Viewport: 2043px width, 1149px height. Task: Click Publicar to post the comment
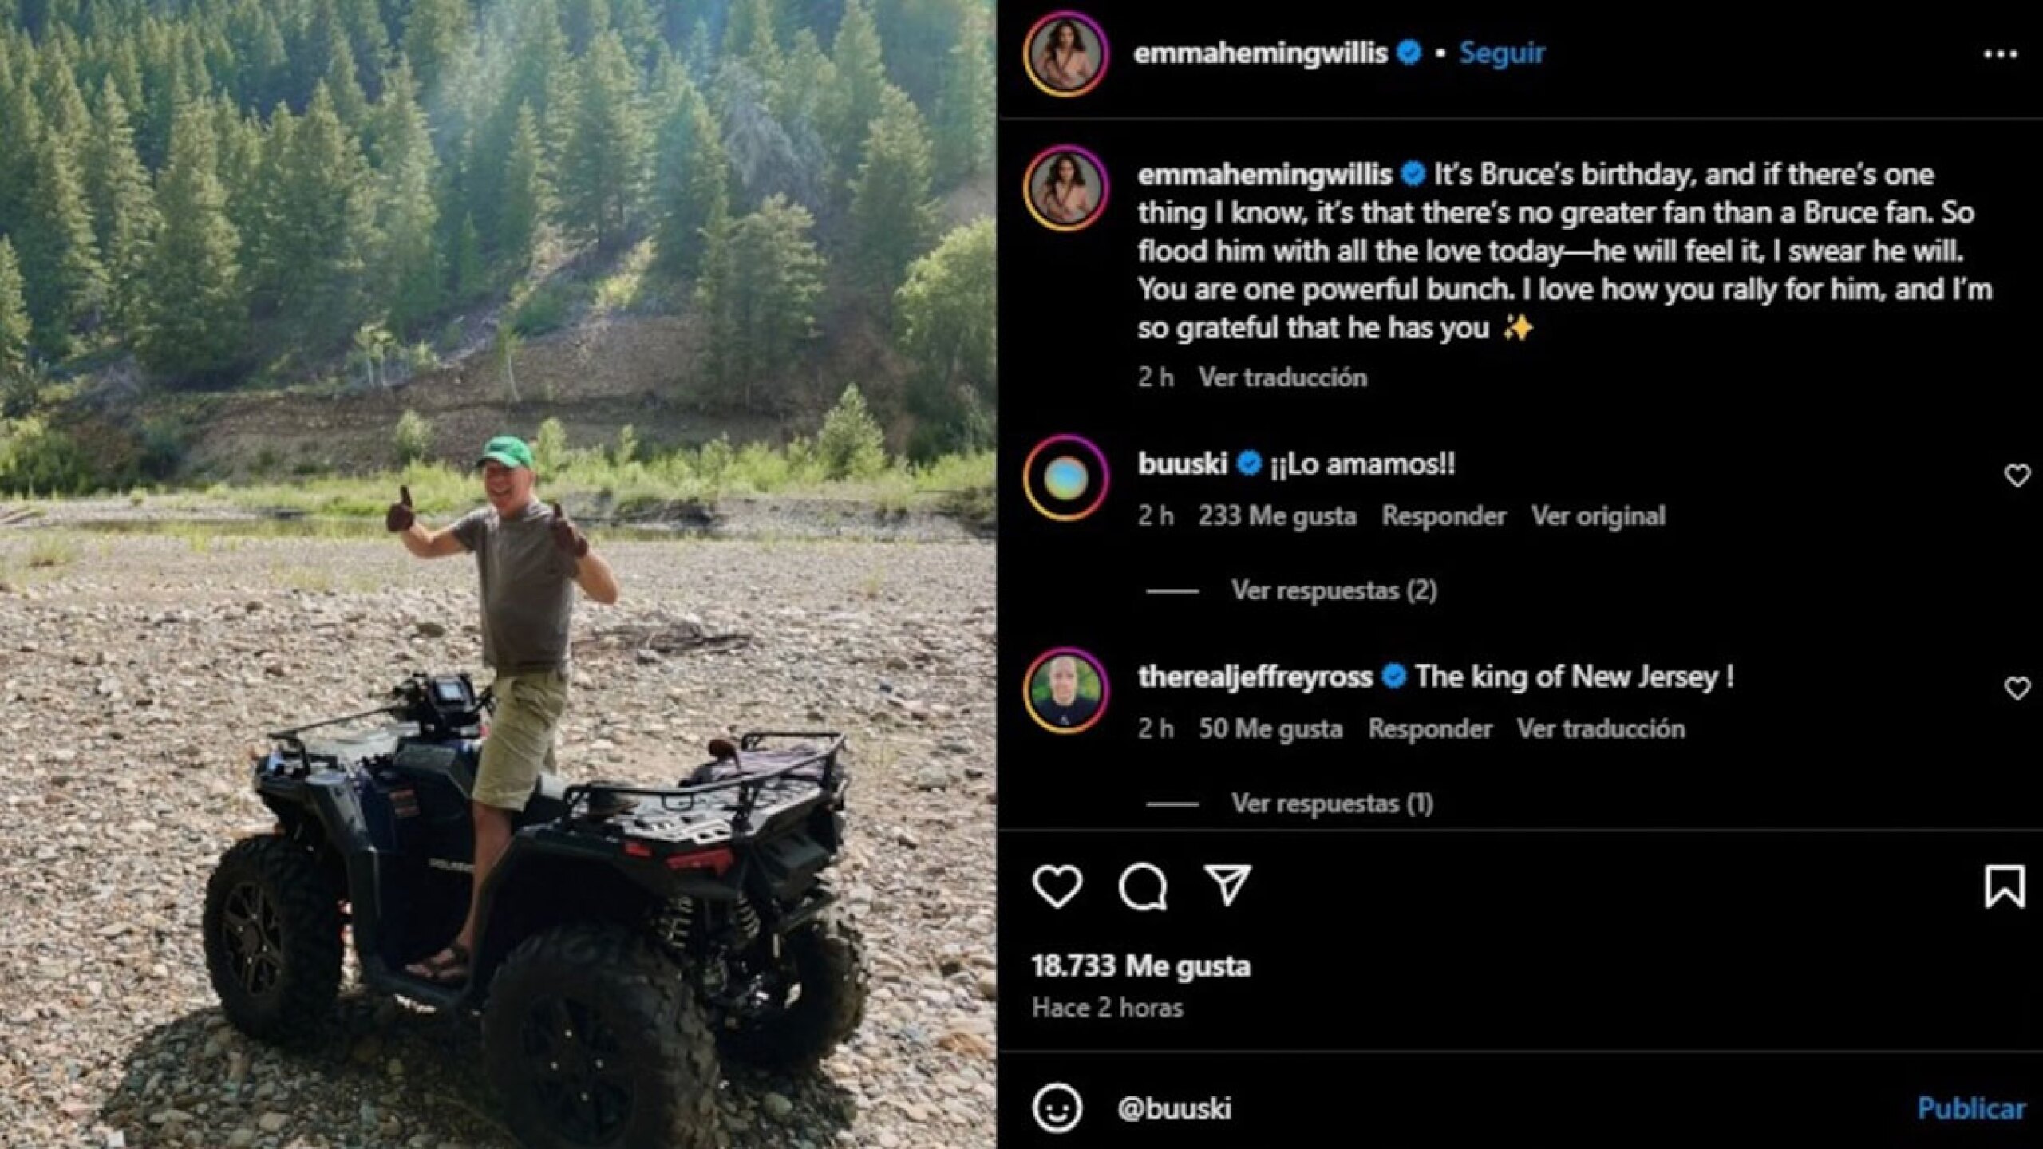tap(1970, 1108)
